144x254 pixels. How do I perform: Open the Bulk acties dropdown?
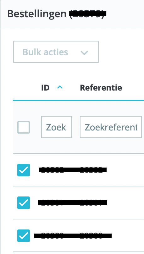click(x=56, y=52)
